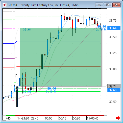Click the 00:15 time axis label

pyautogui.click(x=63, y=118)
